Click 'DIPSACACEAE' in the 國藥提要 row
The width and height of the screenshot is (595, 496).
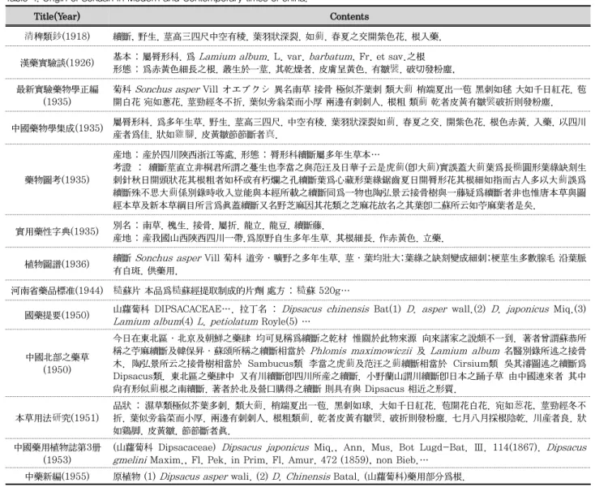187,309
